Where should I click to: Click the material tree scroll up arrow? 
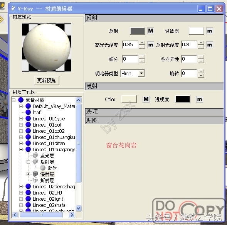click(79, 100)
